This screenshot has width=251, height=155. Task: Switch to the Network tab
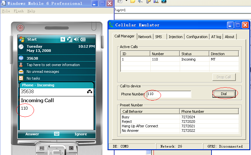145,37
